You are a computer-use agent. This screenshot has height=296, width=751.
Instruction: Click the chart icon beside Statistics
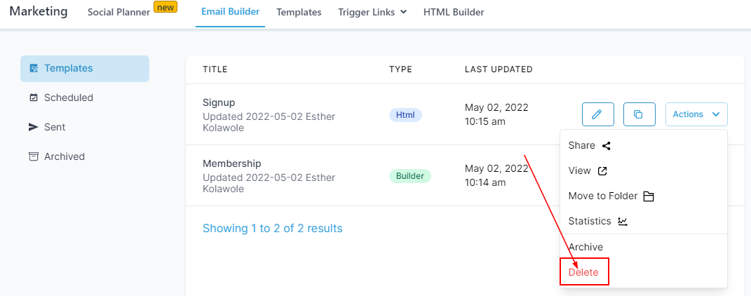pyautogui.click(x=623, y=222)
